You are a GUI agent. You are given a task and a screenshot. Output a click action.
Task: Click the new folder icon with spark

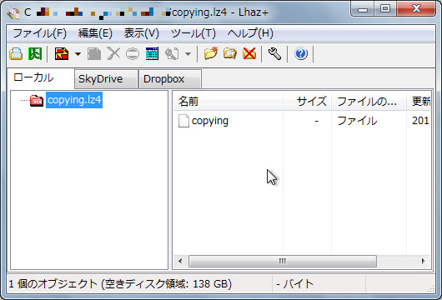[211, 53]
